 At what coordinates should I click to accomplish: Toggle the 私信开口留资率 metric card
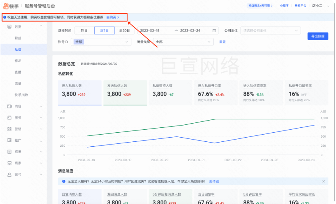[307, 93]
